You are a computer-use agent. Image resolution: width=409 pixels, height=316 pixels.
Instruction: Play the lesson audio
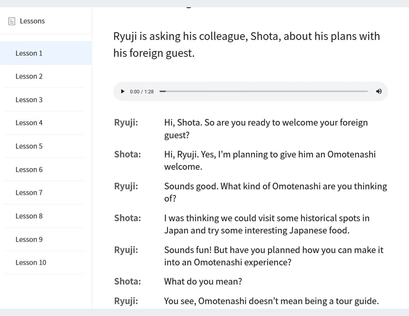[123, 91]
